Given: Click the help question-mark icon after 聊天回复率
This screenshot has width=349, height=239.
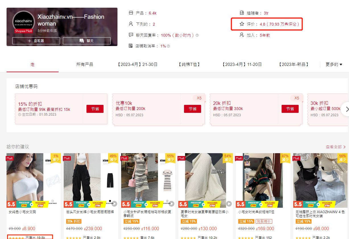Looking at the screenshot, I should [197, 35].
